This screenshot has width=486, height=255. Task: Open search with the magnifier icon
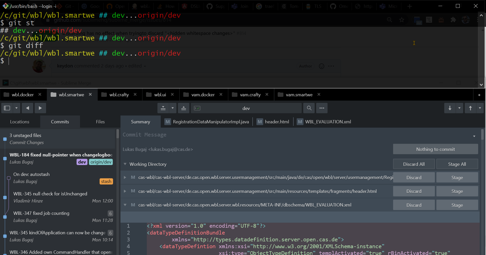pos(309,108)
